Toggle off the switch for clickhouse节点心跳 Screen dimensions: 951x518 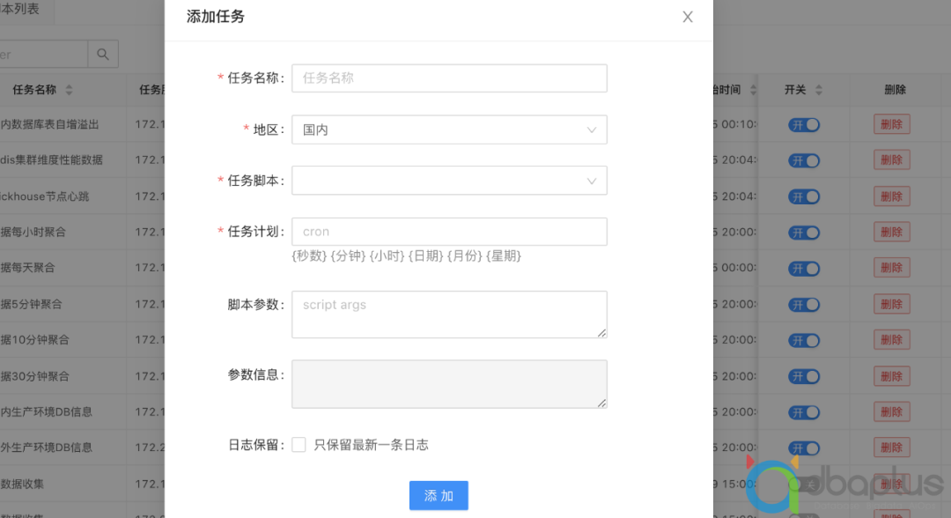click(x=803, y=196)
